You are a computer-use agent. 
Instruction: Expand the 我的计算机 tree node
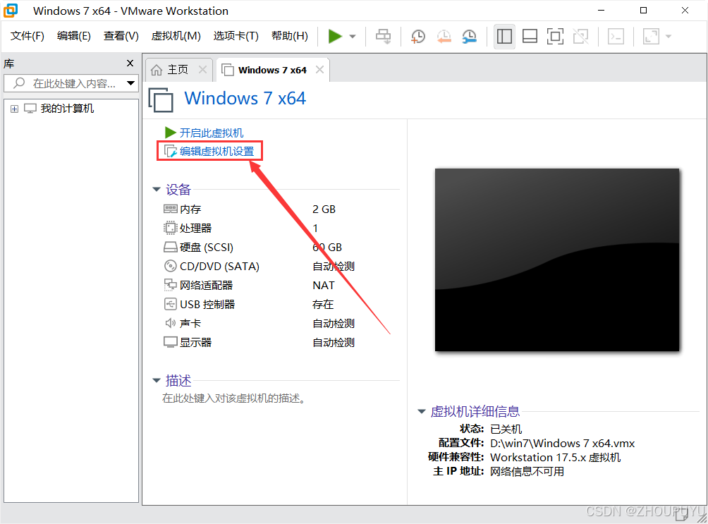tap(14, 109)
